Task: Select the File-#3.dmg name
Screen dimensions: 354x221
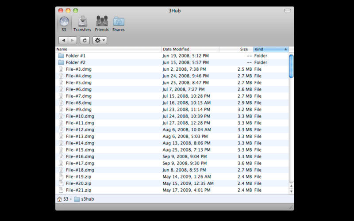Action: [79, 69]
